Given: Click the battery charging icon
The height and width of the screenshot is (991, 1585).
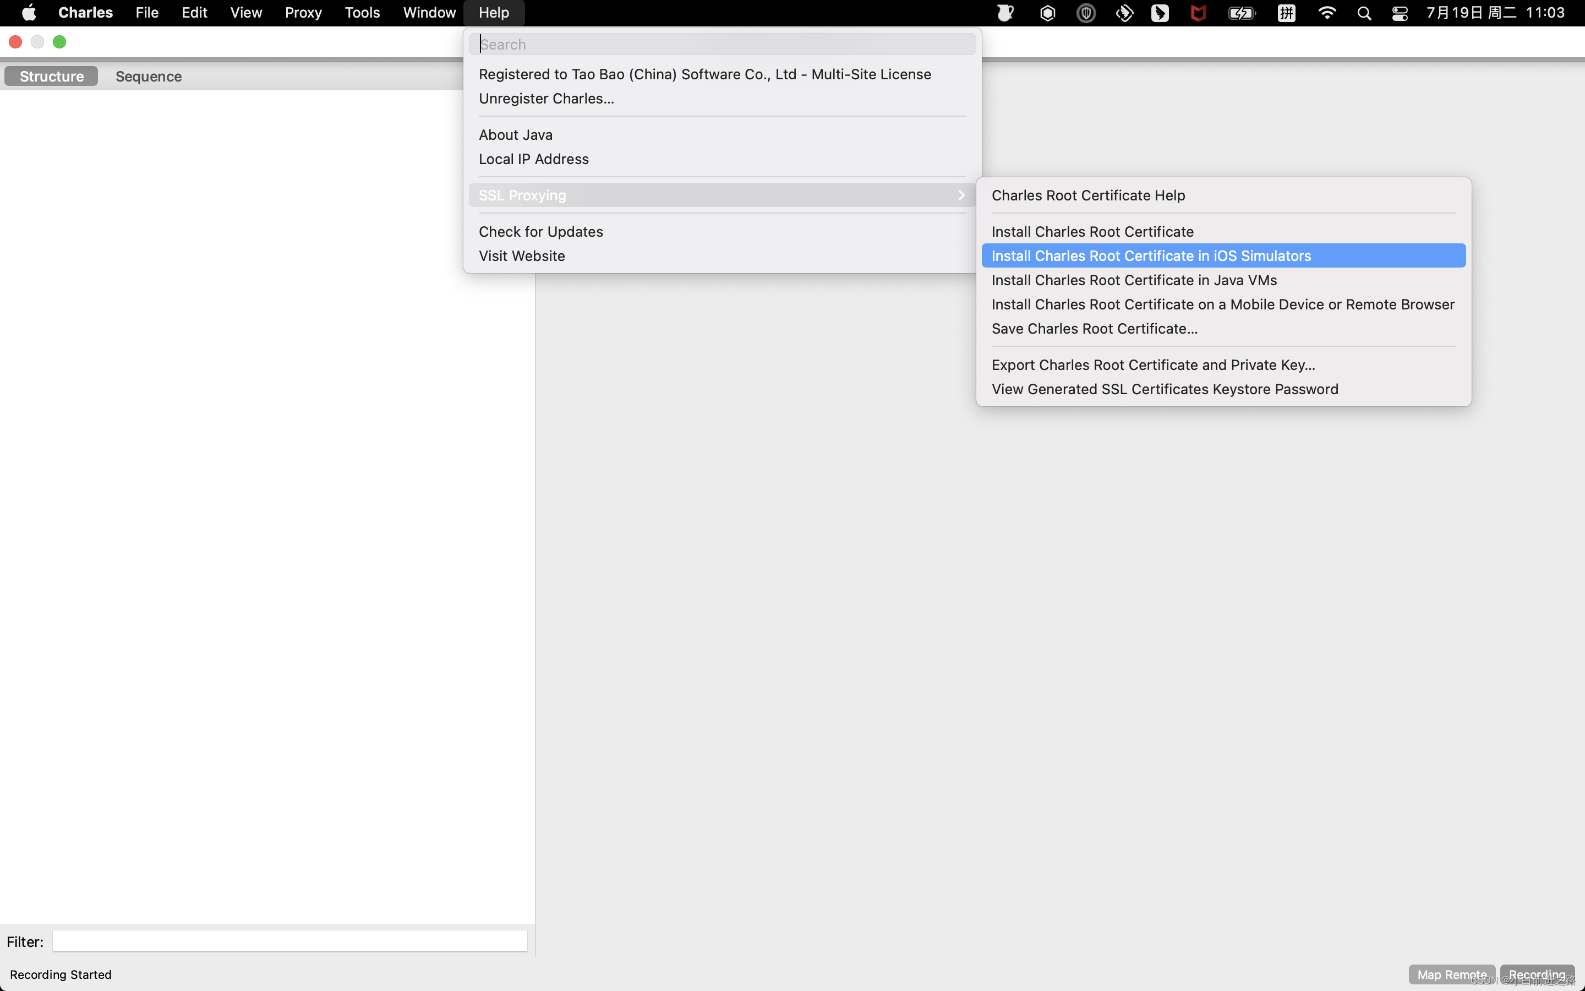Looking at the screenshot, I should coord(1241,13).
